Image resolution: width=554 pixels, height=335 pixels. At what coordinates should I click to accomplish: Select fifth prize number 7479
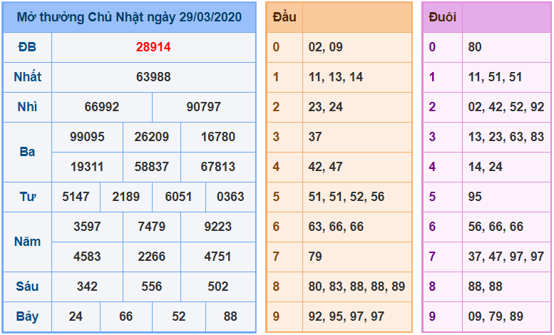(151, 226)
